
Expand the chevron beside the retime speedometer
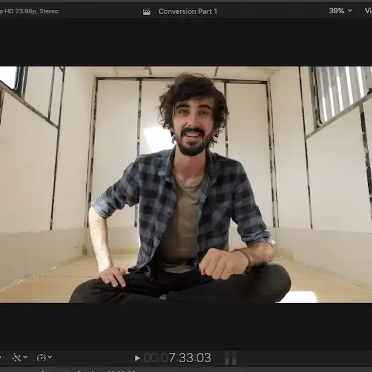(50, 357)
